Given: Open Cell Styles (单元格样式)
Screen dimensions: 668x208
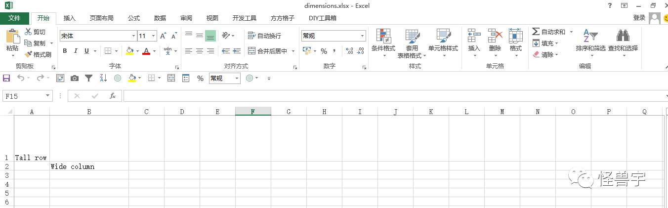Looking at the screenshot, I should (x=443, y=42).
